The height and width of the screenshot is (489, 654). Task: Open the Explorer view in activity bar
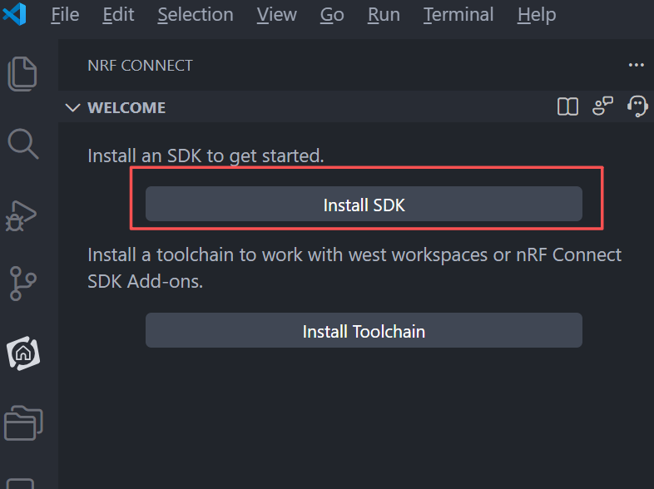pos(22,74)
